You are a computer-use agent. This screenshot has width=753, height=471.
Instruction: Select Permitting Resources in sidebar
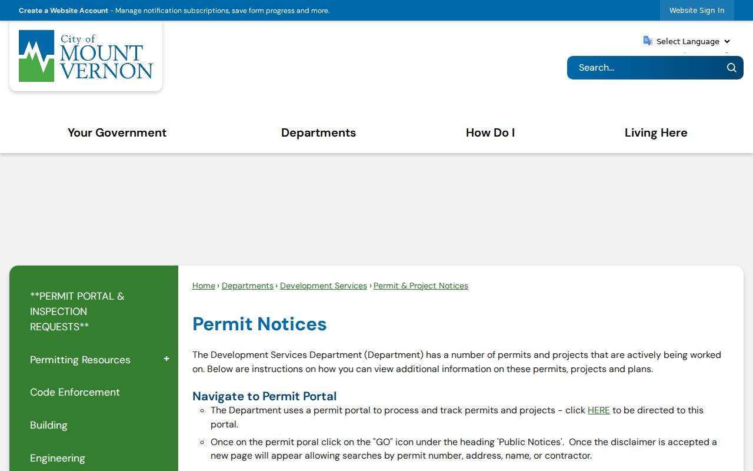pyautogui.click(x=80, y=360)
